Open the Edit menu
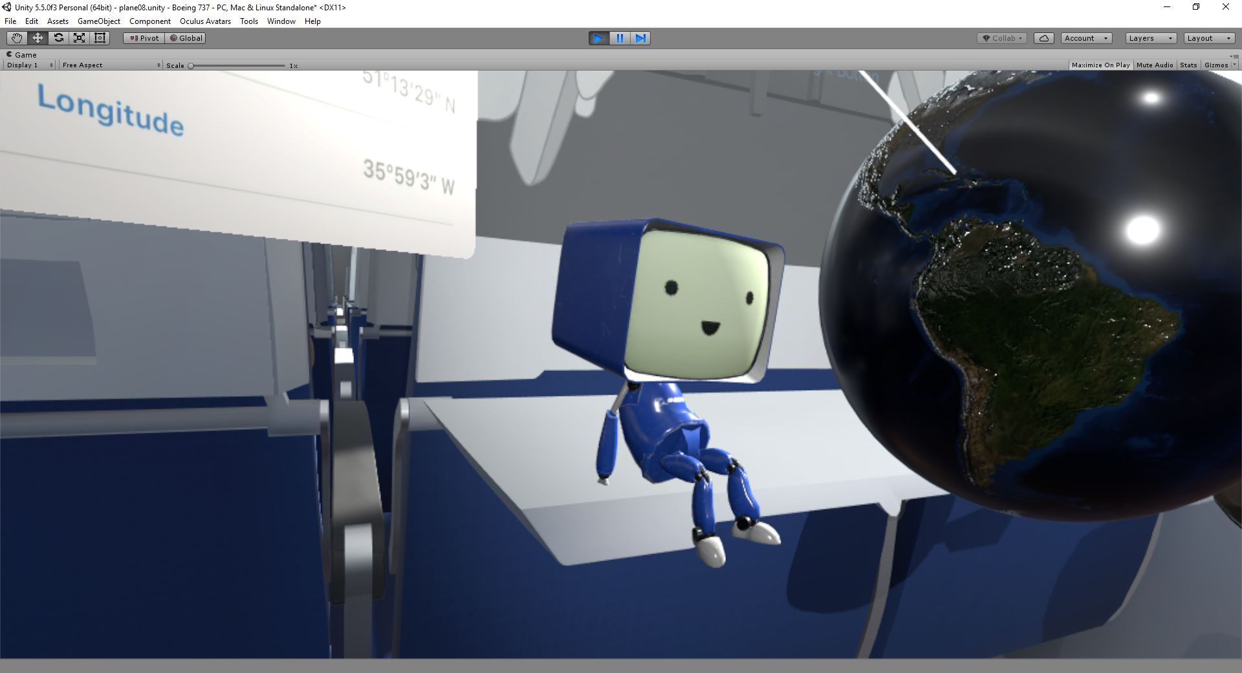This screenshot has width=1242, height=673. (32, 21)
